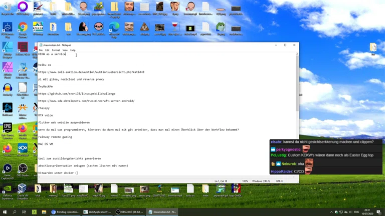The width and height of the screenshot is (385, 216).
Task: Switch to OBS 24.0.3 taskbar button
Action: coord(129,212)
